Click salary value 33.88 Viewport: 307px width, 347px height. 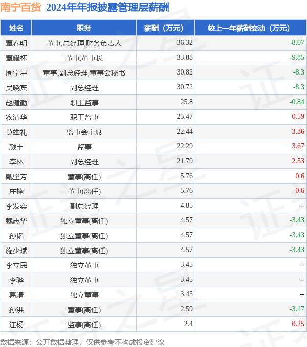pos(185,57)
